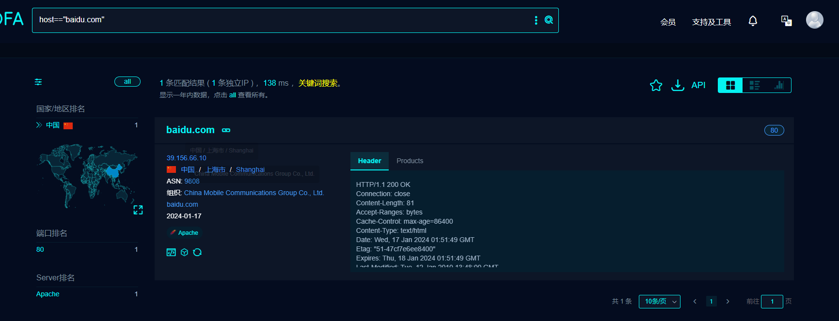Screen dimensions: 839x321
Task: Click the IP address 39.156.66.10
Action: (x=187, y=158)
